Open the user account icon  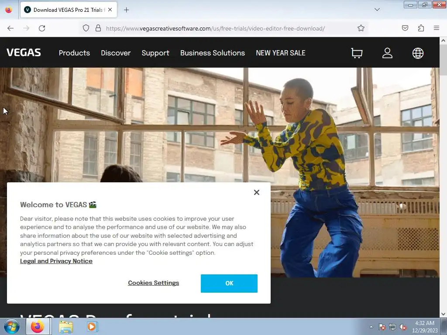point(387,53)
